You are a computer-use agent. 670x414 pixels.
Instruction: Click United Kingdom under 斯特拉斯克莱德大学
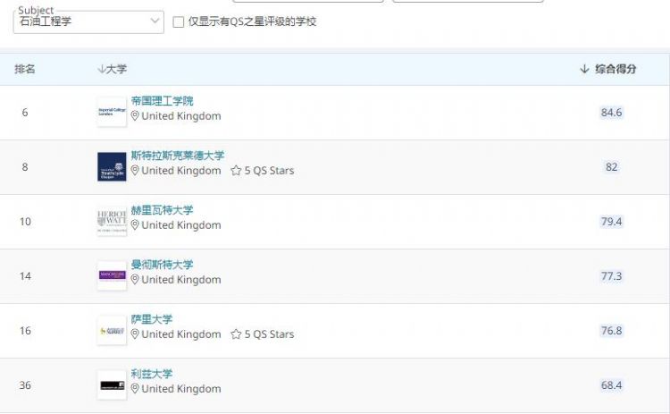click(x=181, y=171)
